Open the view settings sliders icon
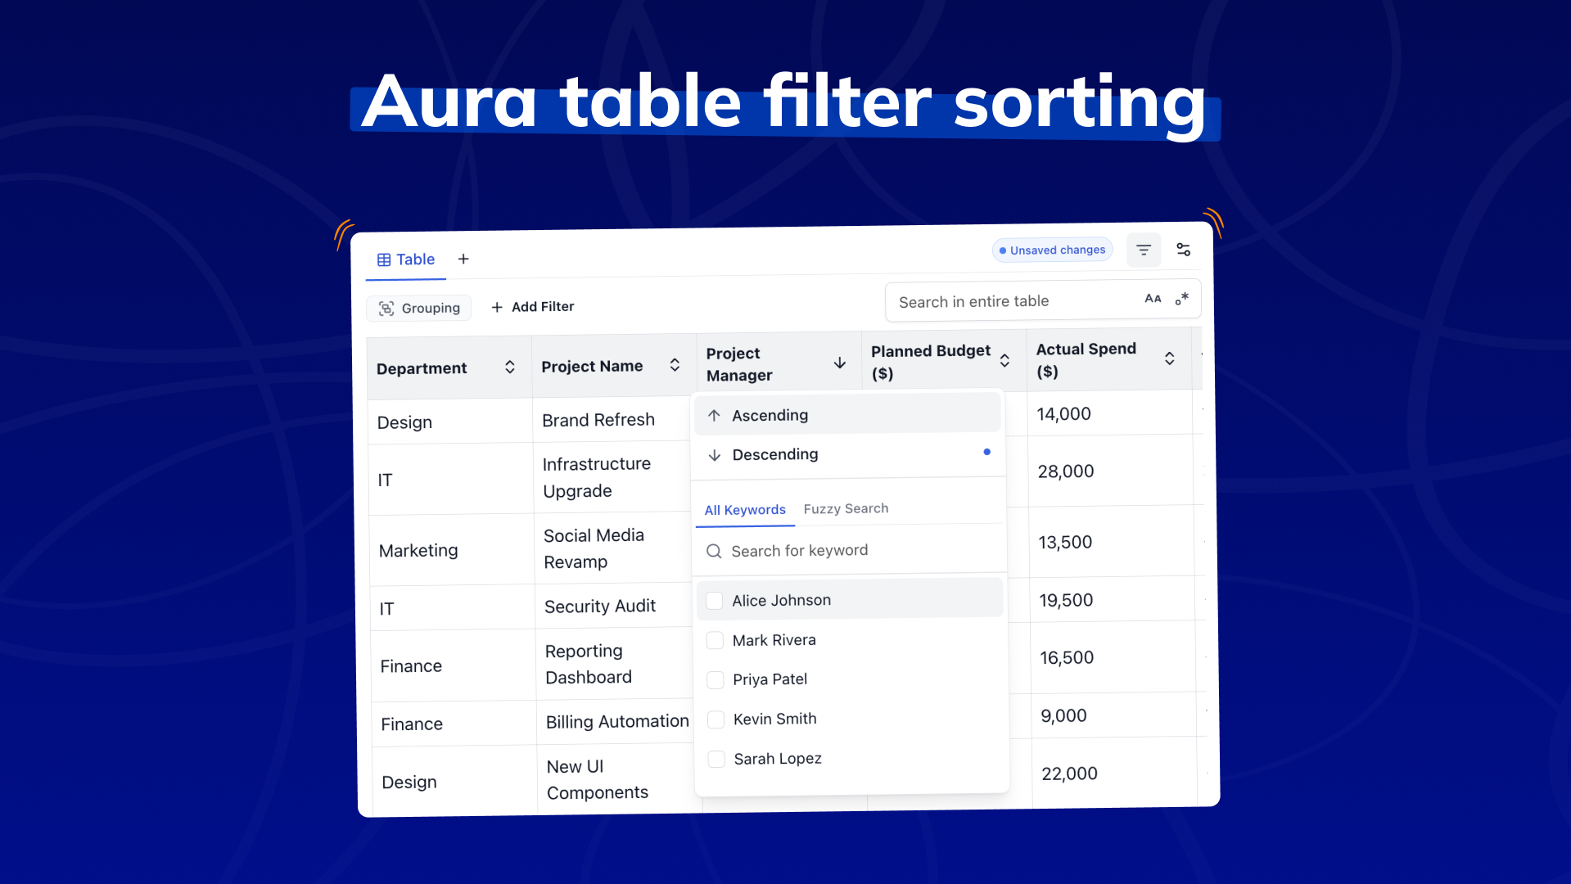The width and height of the screenshot is (1571, 884). click(x=1183, y=250)
